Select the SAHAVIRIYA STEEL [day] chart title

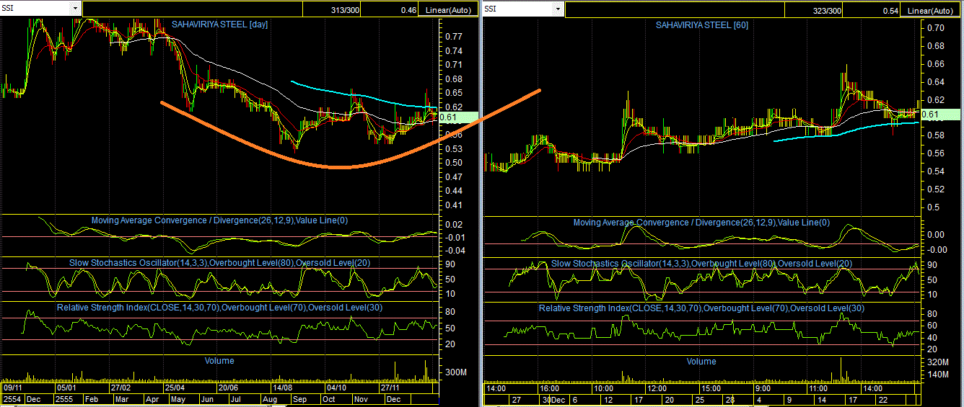[x=219, y=24]
